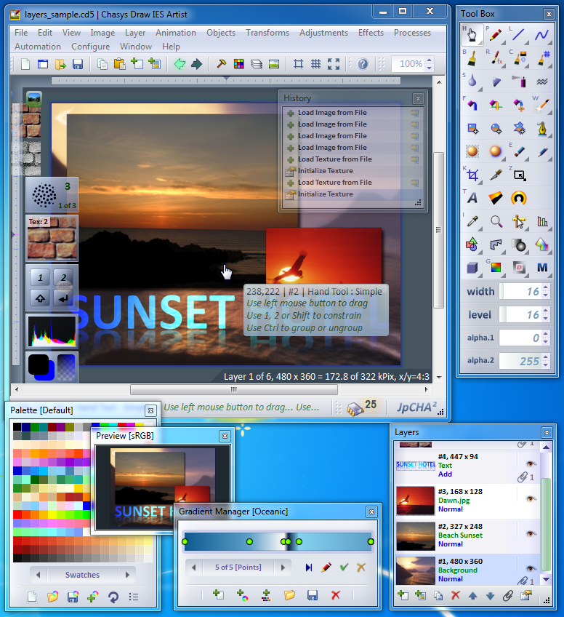Click the JpCHA² status bar label

(x=416, y=407)
